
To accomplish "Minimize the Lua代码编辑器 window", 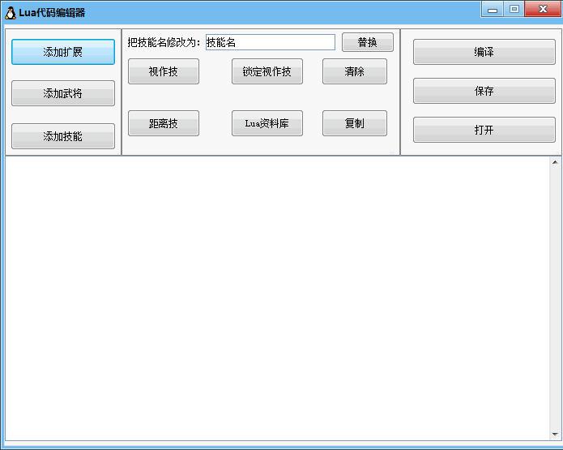I will tap(493, 10).
